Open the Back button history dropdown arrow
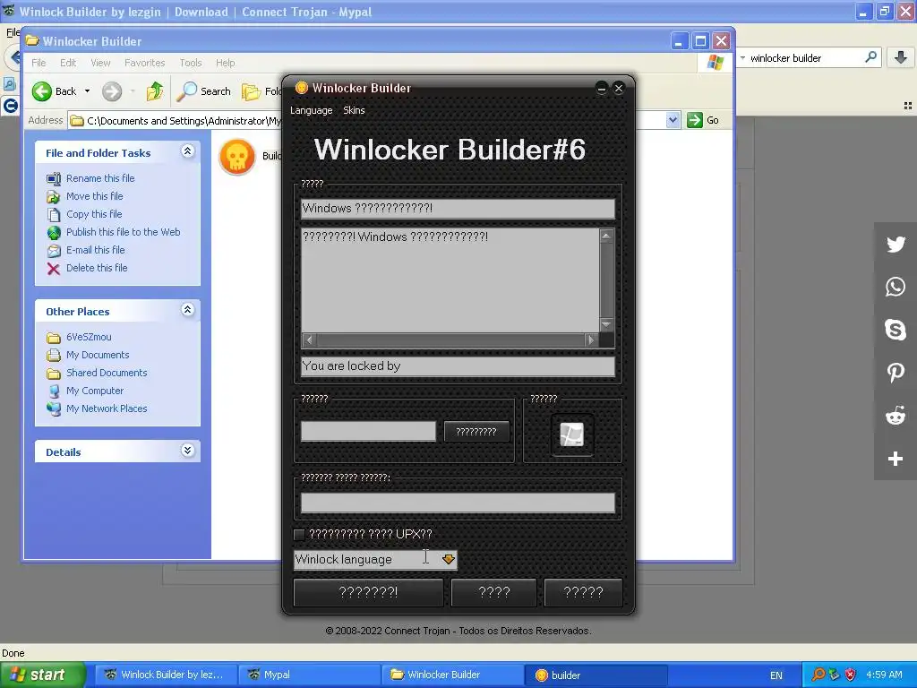The height and width of the screenshot is (688, 917). [87, 91]
